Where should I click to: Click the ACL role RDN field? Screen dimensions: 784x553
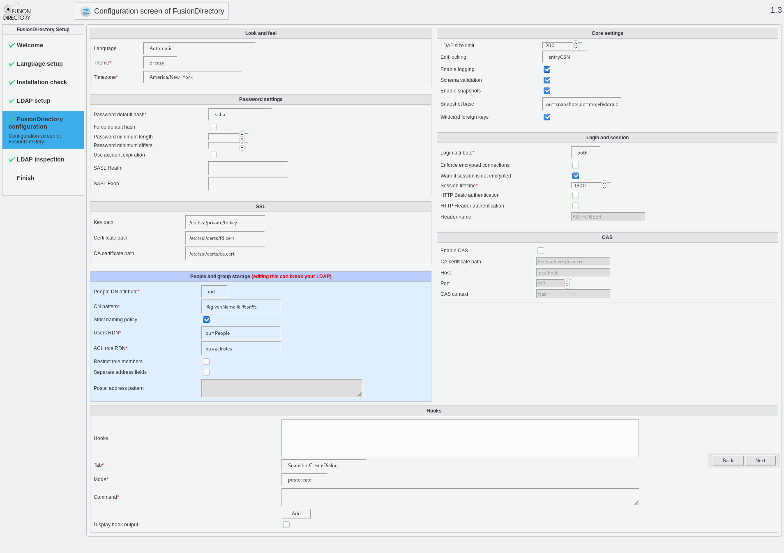point(241,349)
